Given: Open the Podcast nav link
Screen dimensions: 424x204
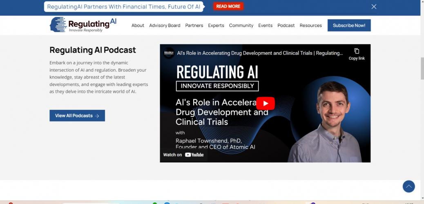Looking at the screenshot, I should click(286, 25).
